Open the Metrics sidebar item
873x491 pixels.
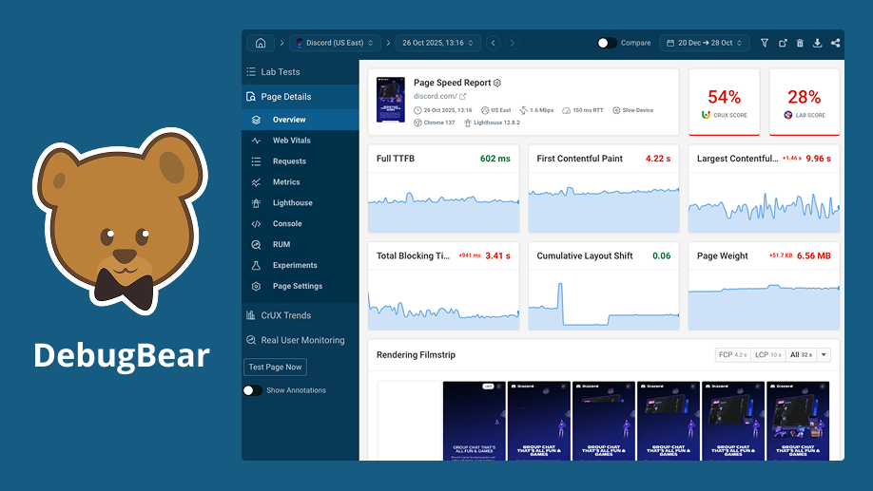[301, 181]
